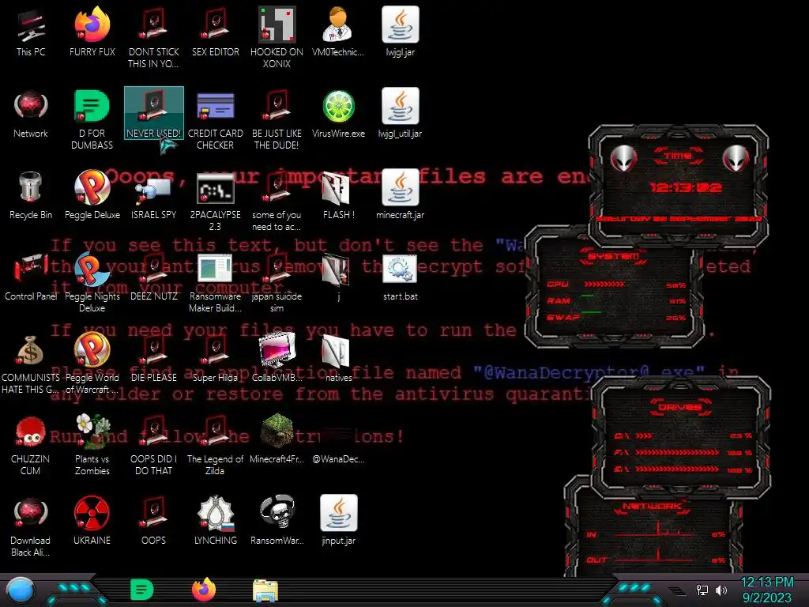Open the LYNCHING noose icon

(x=215, y=522)
